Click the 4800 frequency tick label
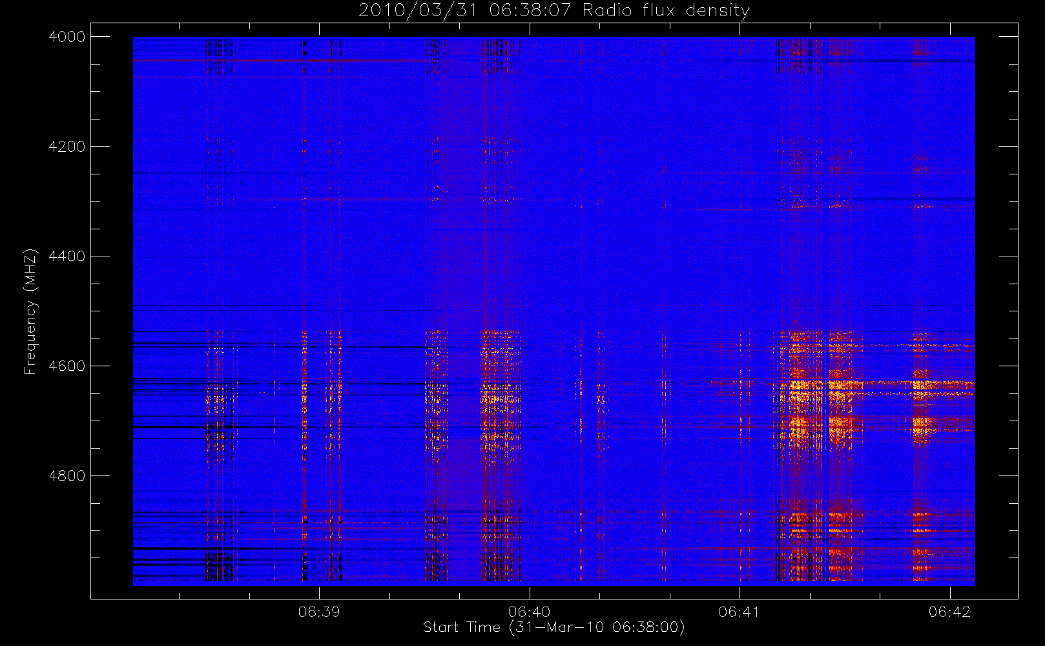The image size is (1045, 646). point(67,476)
